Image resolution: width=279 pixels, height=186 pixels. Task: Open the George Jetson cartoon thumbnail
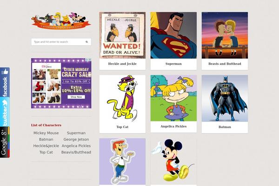click(122, 161)
